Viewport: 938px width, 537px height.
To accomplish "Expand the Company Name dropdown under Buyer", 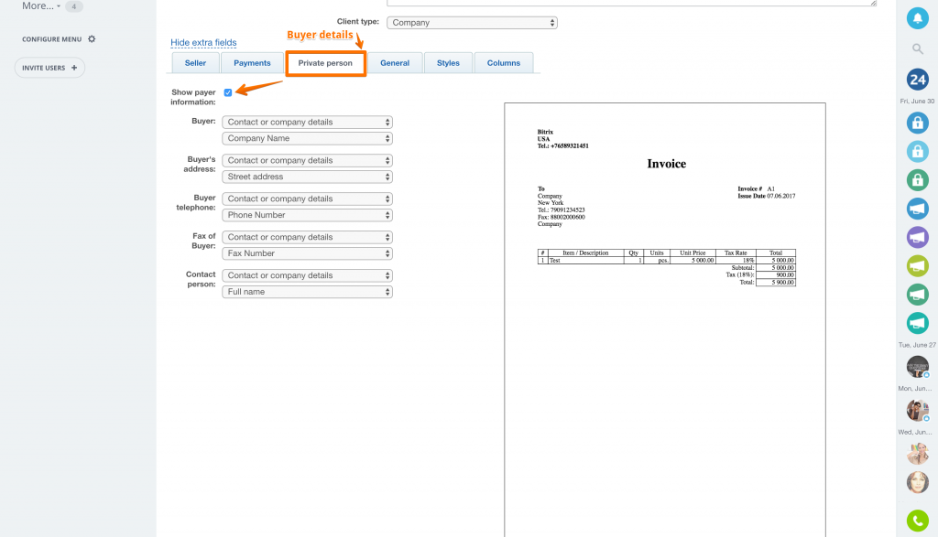I will (307, 139).
